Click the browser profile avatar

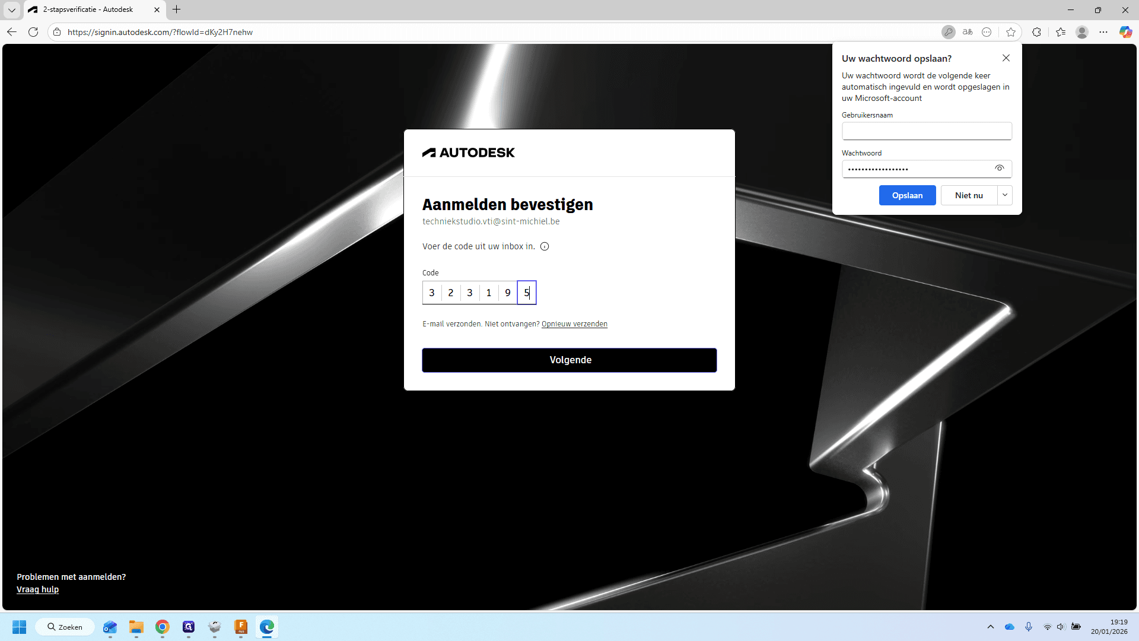point(1082,32)
